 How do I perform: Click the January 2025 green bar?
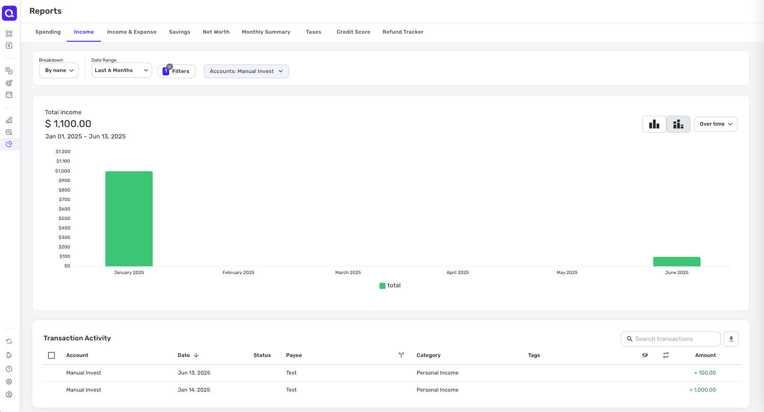[129, 219]
